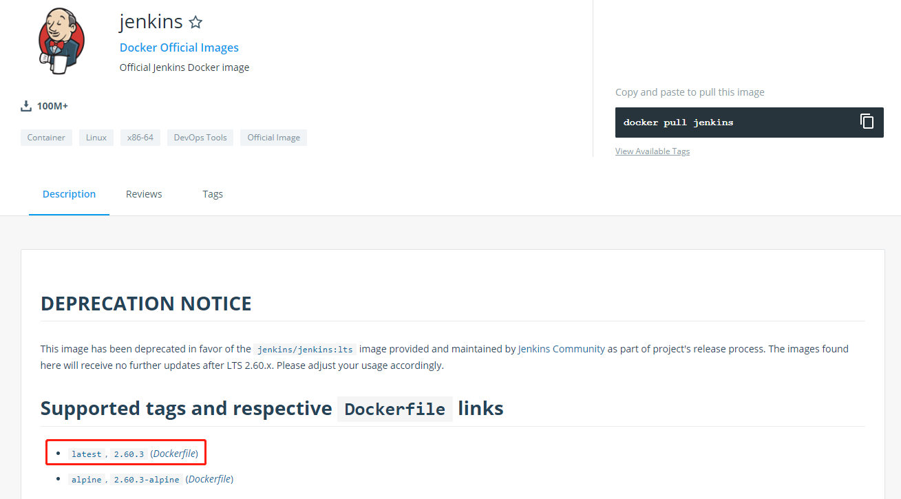Select the Container tag chip
Screen dimensions: 901x499
click(x=46, y=138)
